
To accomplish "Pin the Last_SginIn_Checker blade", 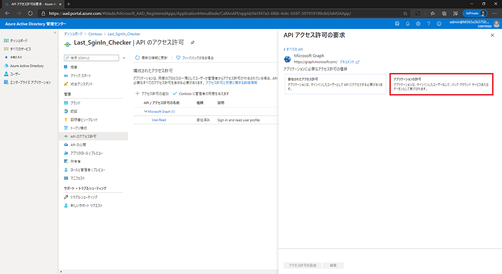I will (x=193, y=42).
